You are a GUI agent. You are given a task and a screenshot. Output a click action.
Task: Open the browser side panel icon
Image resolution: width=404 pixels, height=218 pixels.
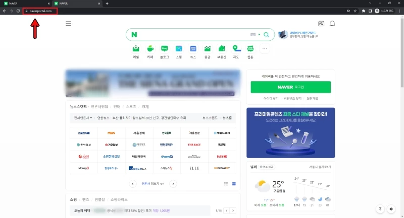370,11
